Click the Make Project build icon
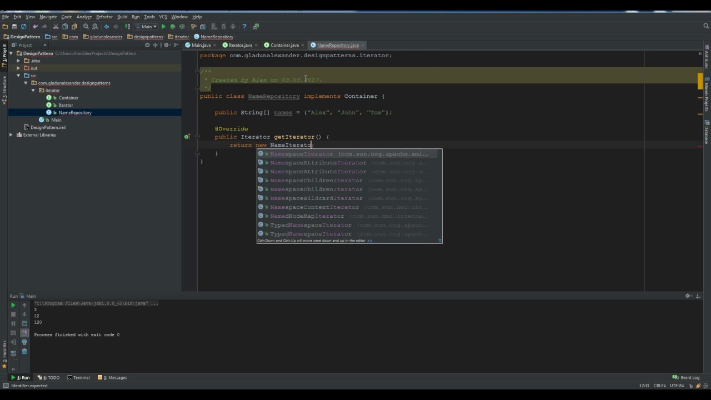Viewport: 711px width, 400px height. 128,26
